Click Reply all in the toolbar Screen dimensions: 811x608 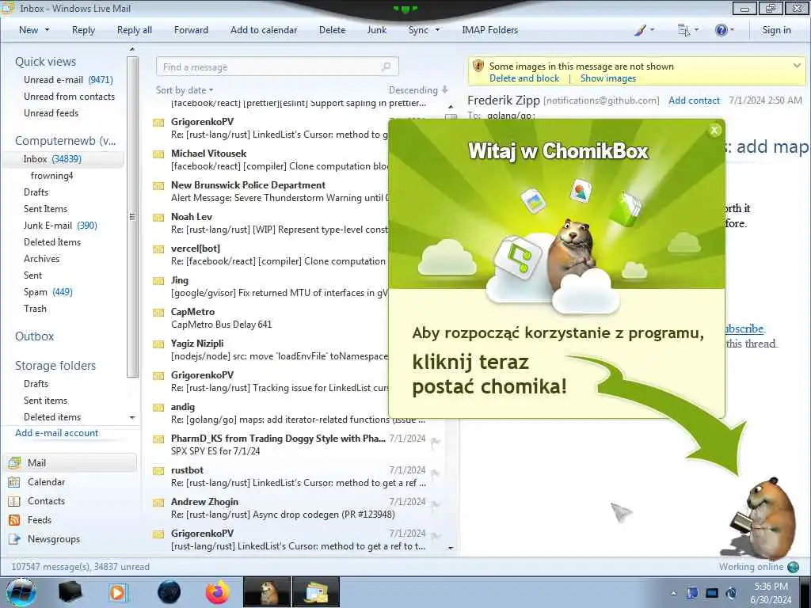coord(135,30)
